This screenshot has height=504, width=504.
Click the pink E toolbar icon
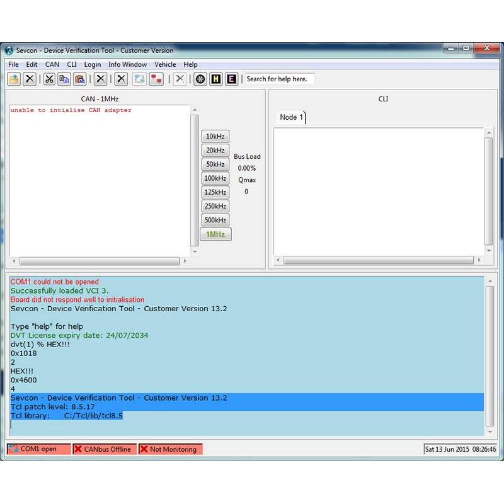pos(231,79)
